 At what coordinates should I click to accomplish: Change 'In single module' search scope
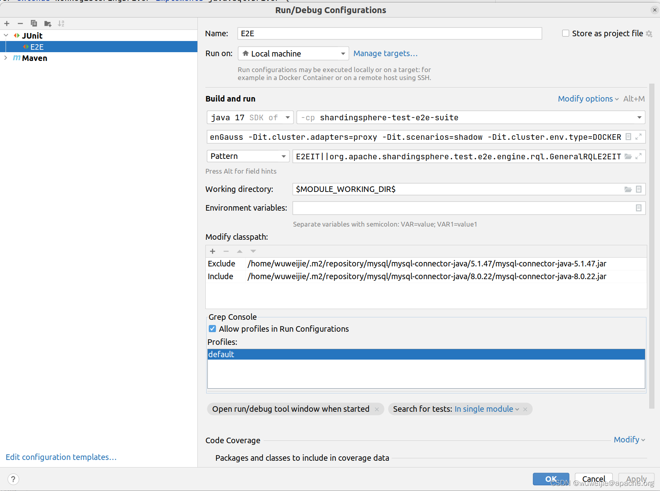487,409
